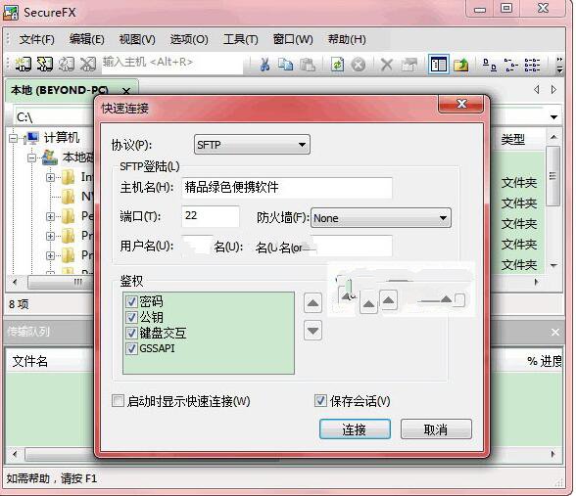Image resolution: width=576 pixels, height=496 pixels.
Task: Open the 窗口(W) menu
Action: [x=293, y=39]
